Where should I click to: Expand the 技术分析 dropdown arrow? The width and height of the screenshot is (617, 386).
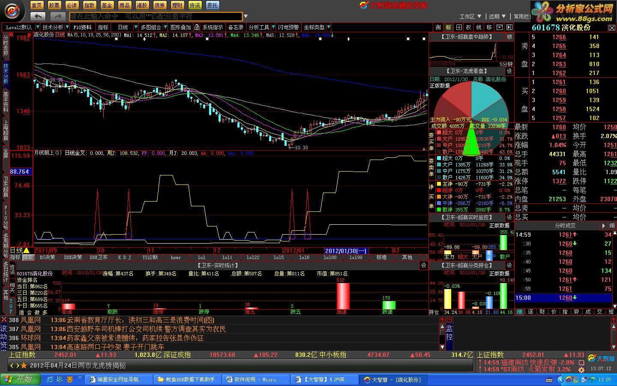(66, 27)
